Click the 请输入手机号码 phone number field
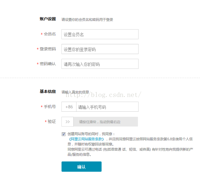This screenshot has width=200, height=182. coord(107,107)
